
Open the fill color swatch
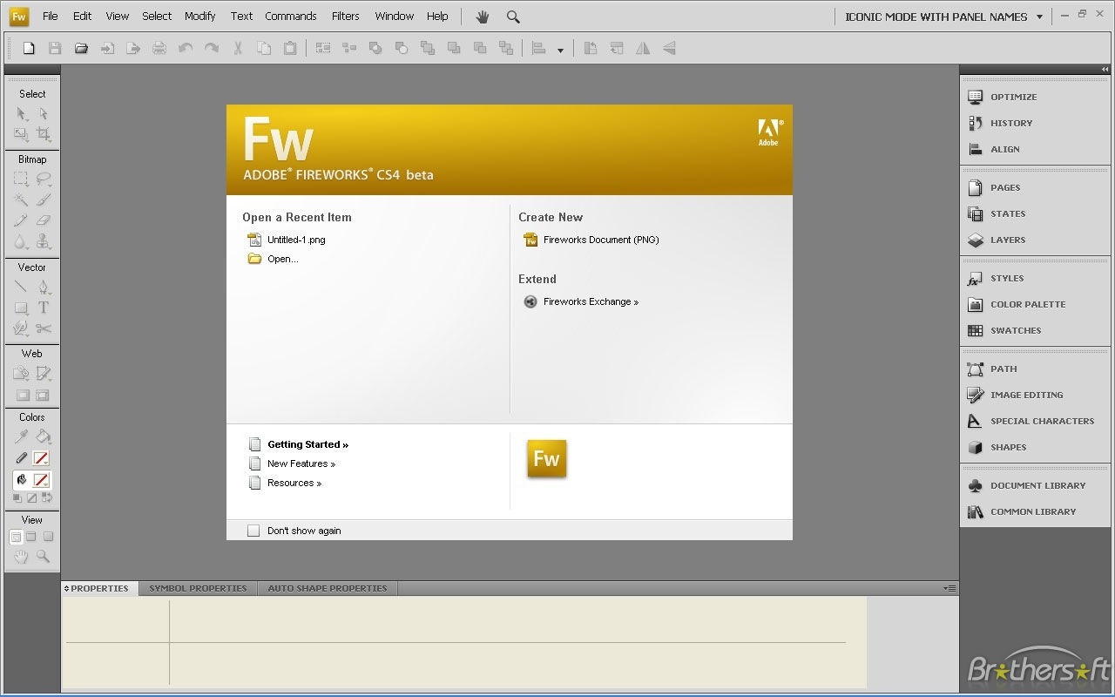[x=41, y=480]
